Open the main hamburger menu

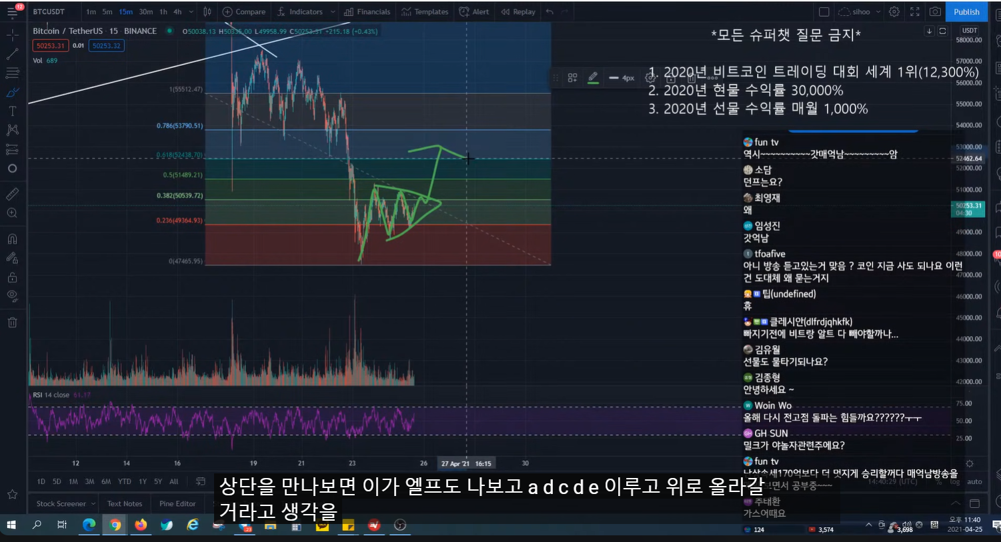12,11
